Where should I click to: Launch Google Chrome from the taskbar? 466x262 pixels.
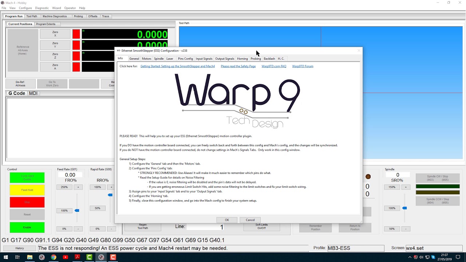tap(54, 257)
